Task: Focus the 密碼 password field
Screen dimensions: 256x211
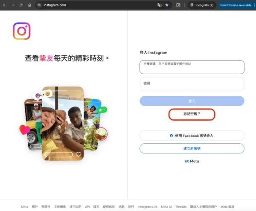Action: click(192, 83)
